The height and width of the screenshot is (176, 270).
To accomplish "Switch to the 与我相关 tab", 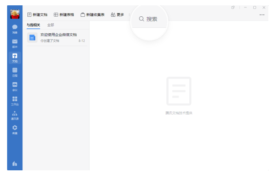I will (x=33, y=25).
